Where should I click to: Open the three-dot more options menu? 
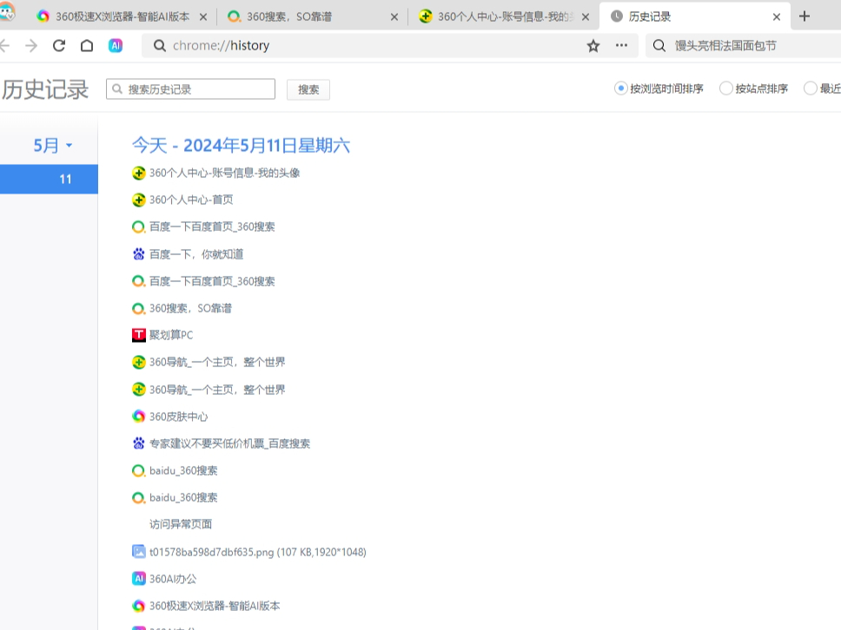click(x=622, y=45)
